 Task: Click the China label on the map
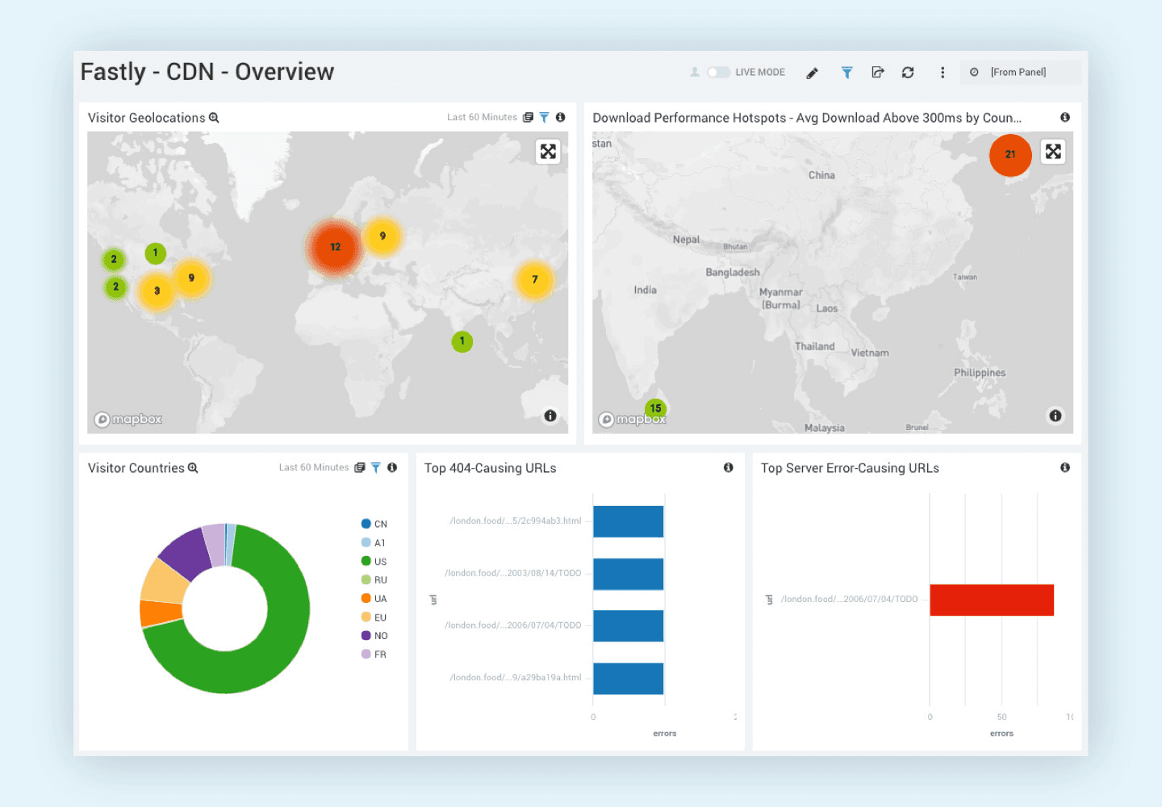[821, 175]
